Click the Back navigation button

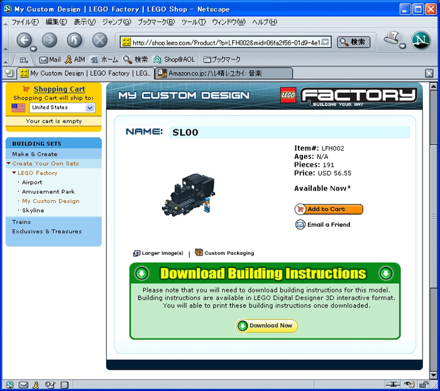click(25, 40)
